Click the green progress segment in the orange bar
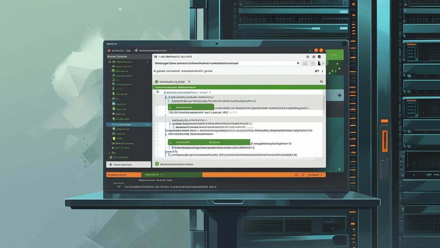 coord(172,175)
